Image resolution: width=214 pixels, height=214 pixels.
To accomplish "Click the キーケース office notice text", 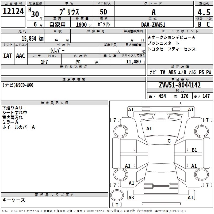I will click(x=14, y=200).
